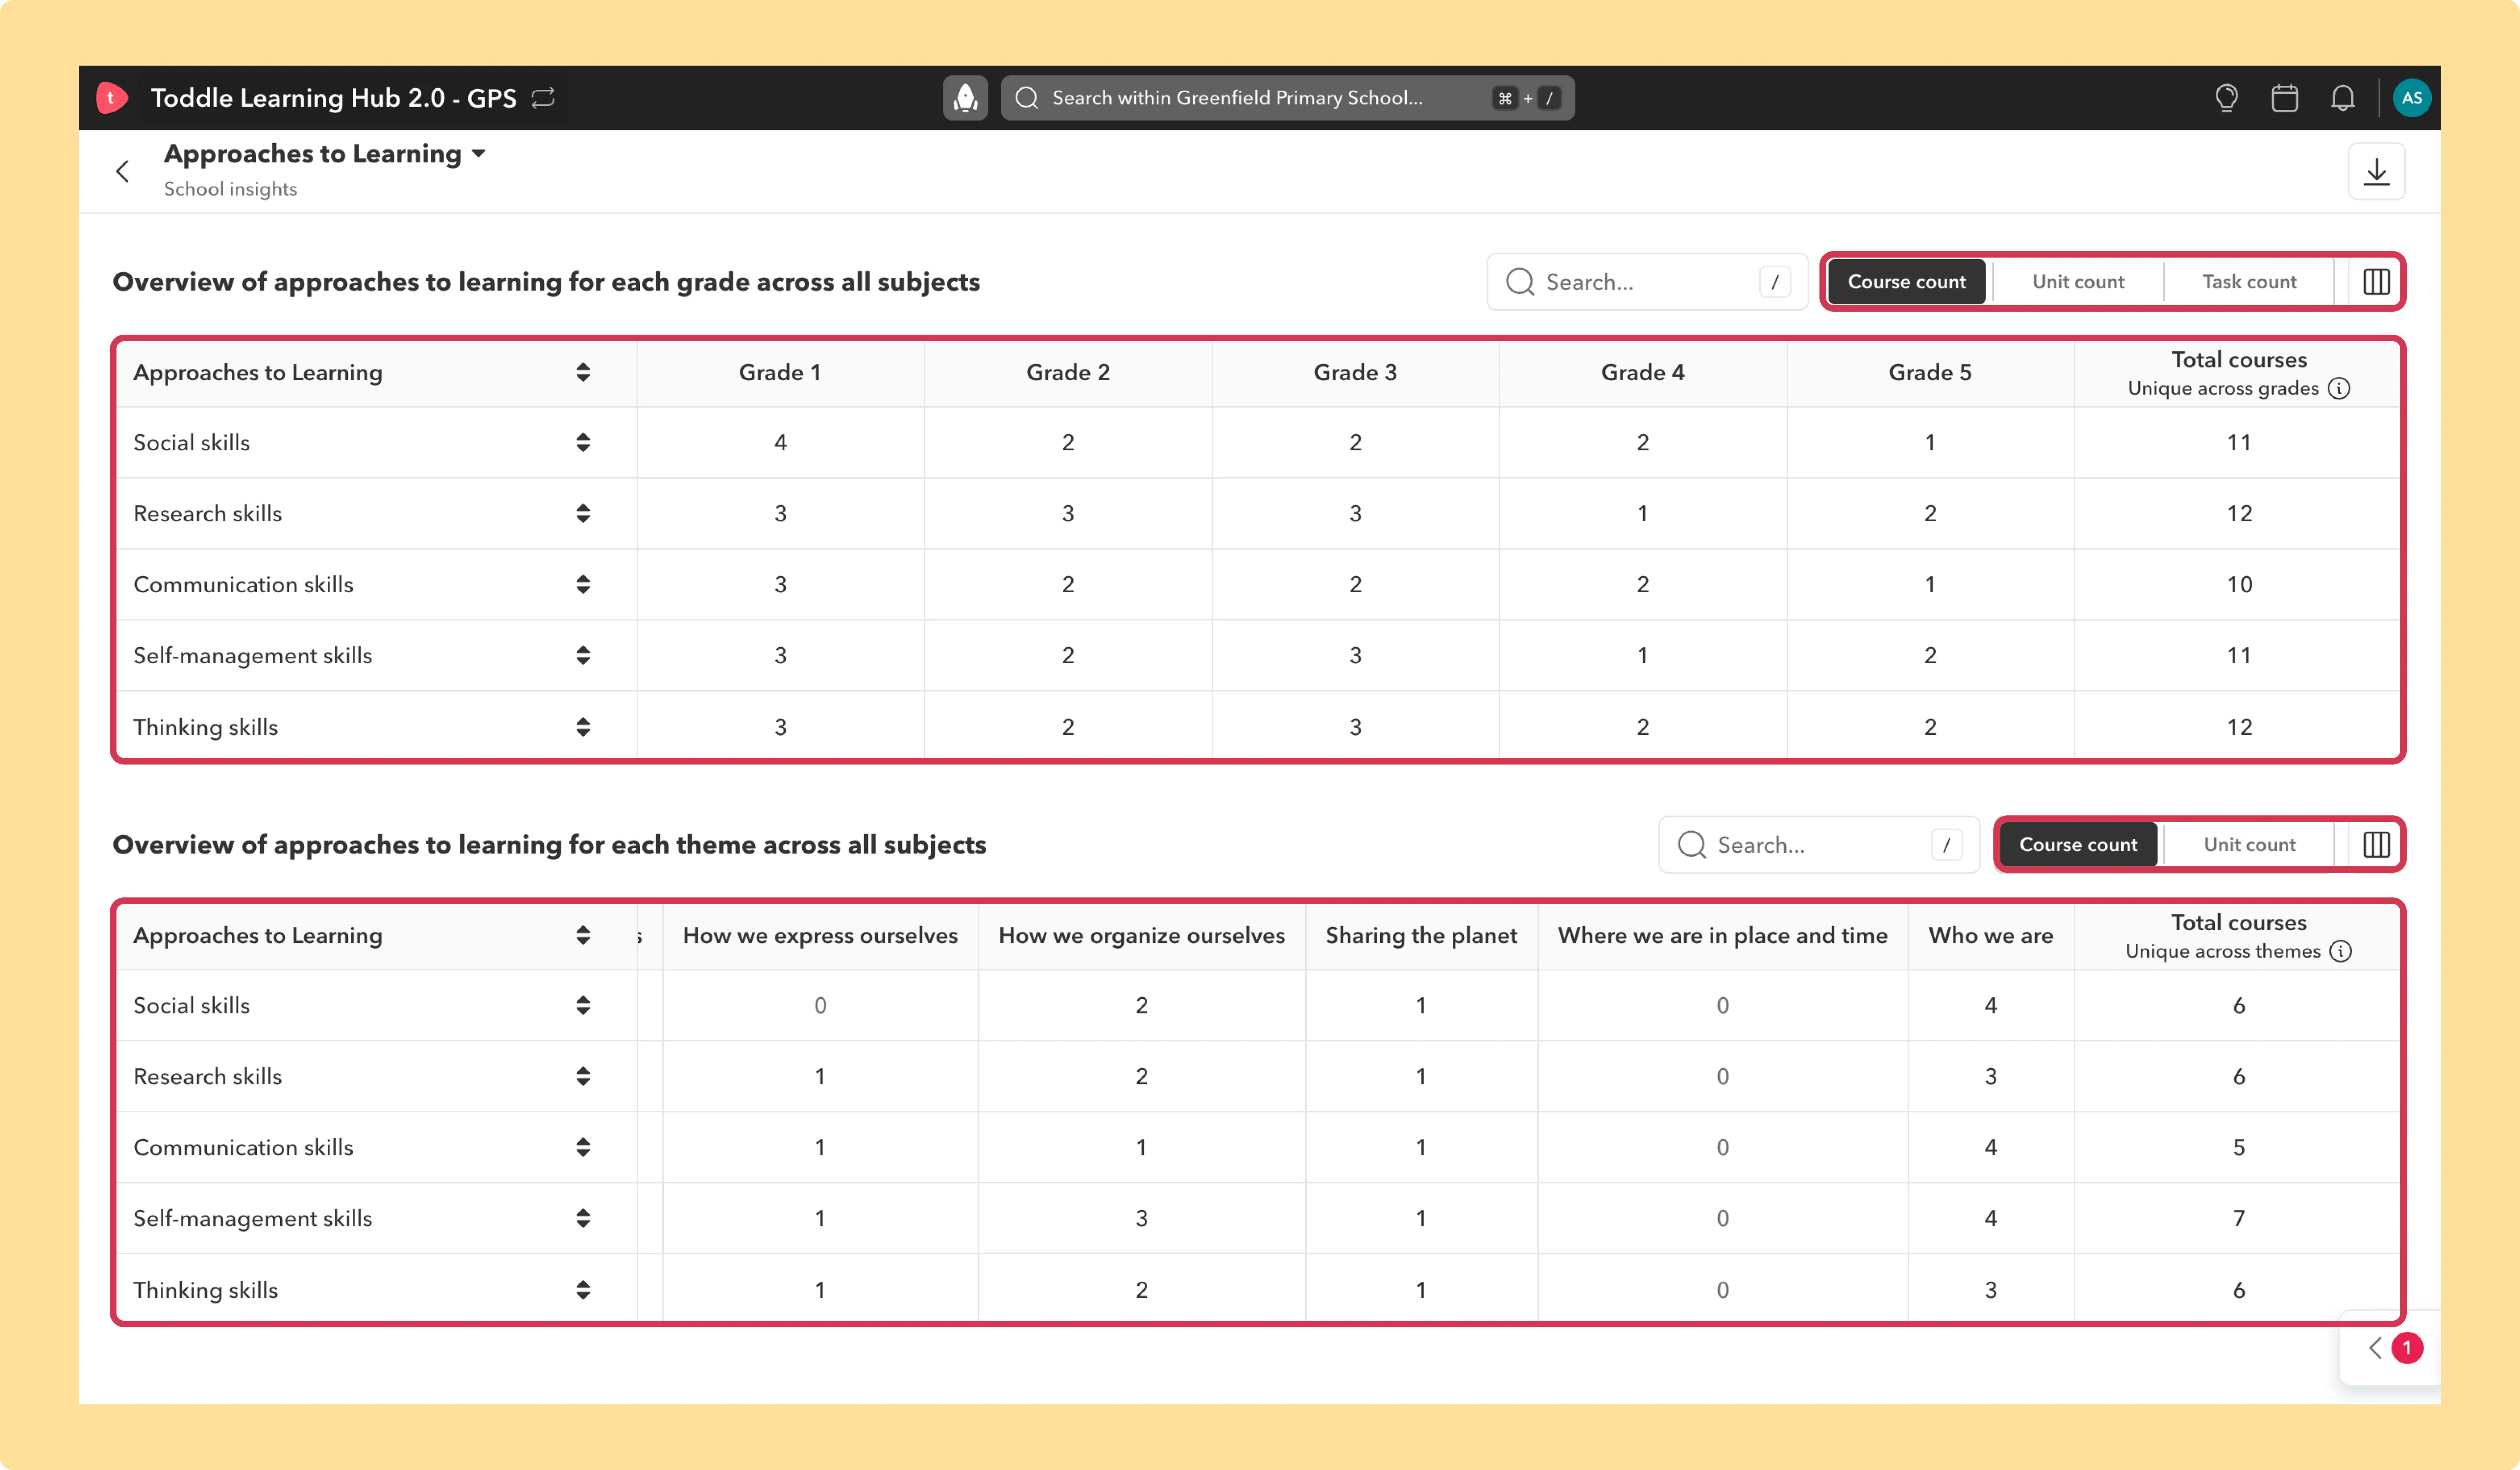The width and height of the screenshot is (2520, 1470).
Task: Click the Grade 3 column header
Action: coord(1355,372)
